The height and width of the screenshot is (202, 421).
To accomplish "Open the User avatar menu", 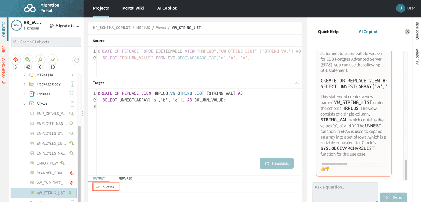I will coord(400,8).
